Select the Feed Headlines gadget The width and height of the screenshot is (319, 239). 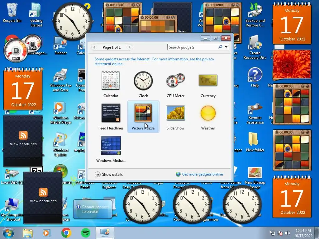[111, 116]
